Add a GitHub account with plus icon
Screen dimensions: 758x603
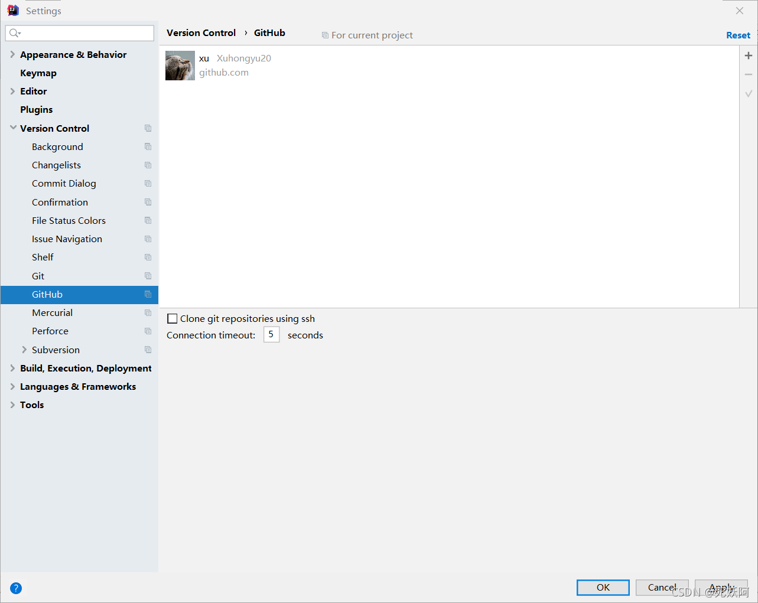click(749, 56)
